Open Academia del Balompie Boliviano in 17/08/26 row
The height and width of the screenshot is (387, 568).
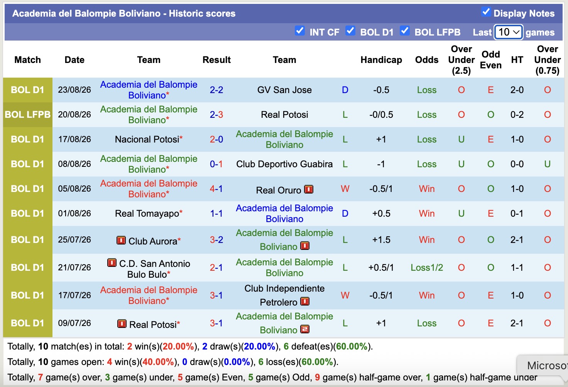(284, 139)
